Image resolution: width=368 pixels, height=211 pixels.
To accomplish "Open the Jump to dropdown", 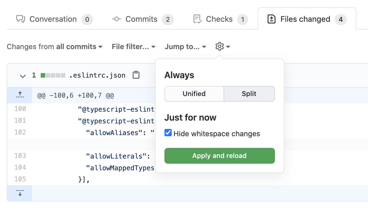I will pos(185,47).
